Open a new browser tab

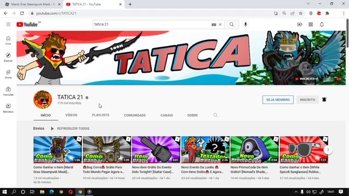[x=130, y=4]
